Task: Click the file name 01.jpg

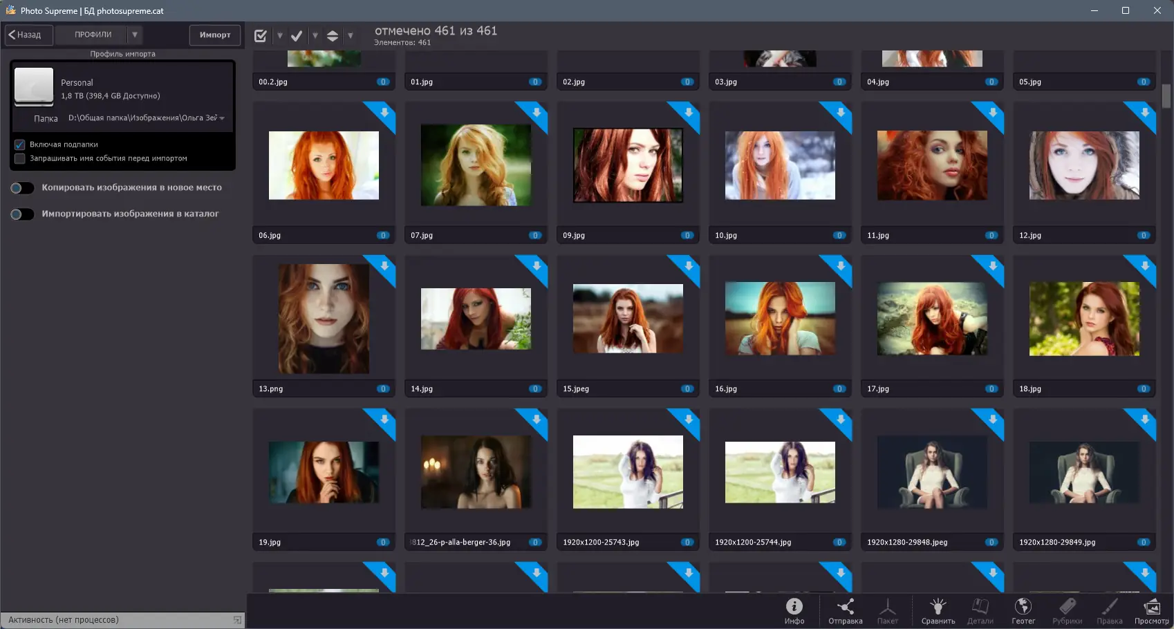Action: [x=422, y=82]
